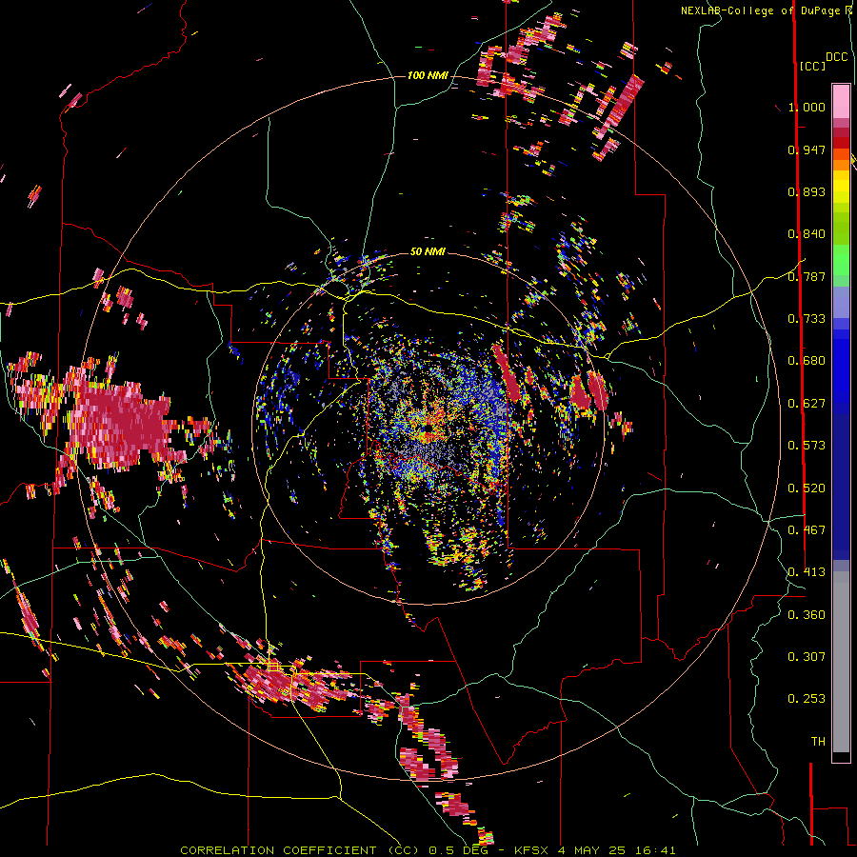Click the 0.467 legend value
Screen dimensions: 857x857
pyautogui.click(x=807, y=530)
